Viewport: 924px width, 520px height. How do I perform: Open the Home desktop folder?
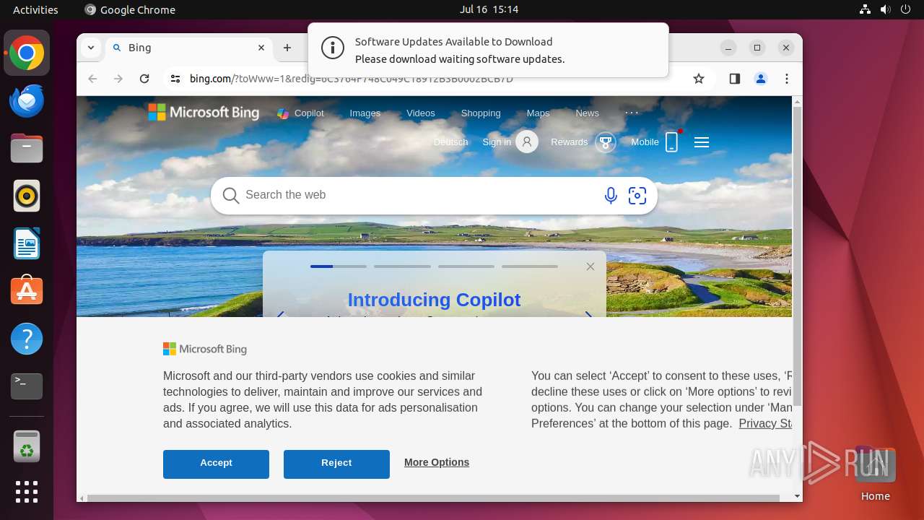[x=875, y=474]
